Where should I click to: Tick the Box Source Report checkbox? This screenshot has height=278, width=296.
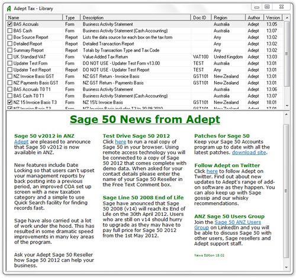pos(9,37)
